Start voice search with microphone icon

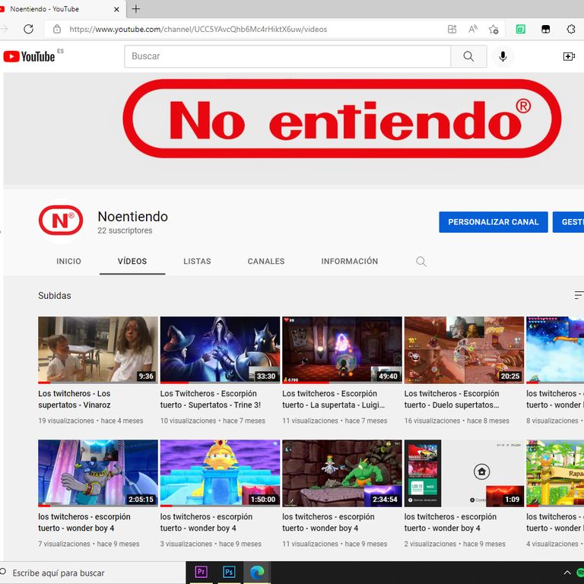503,56
